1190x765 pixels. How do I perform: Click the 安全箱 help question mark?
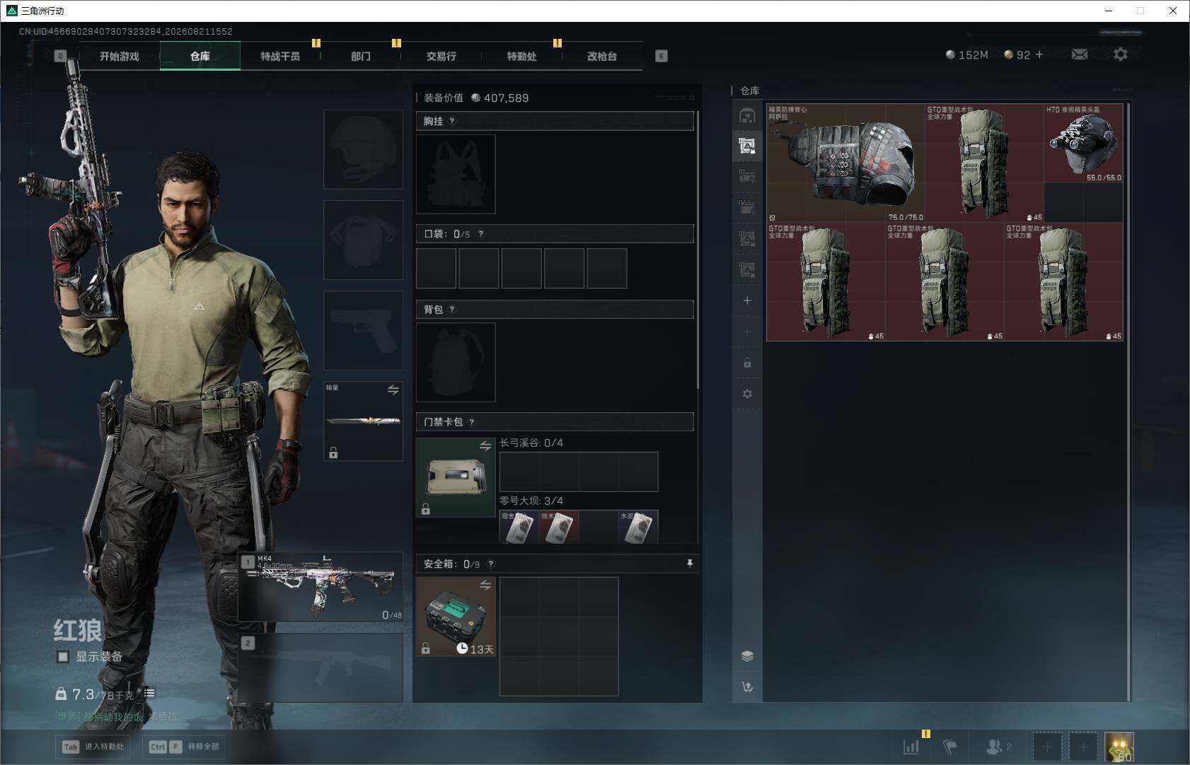[x=491, y=564]
